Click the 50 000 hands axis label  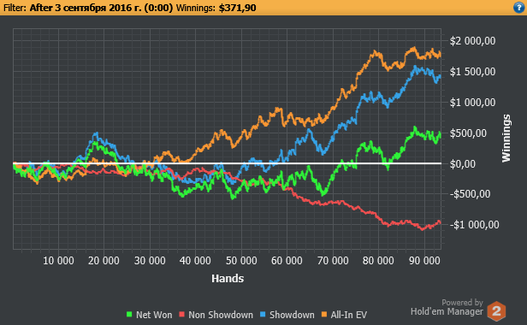click(241, 261)
